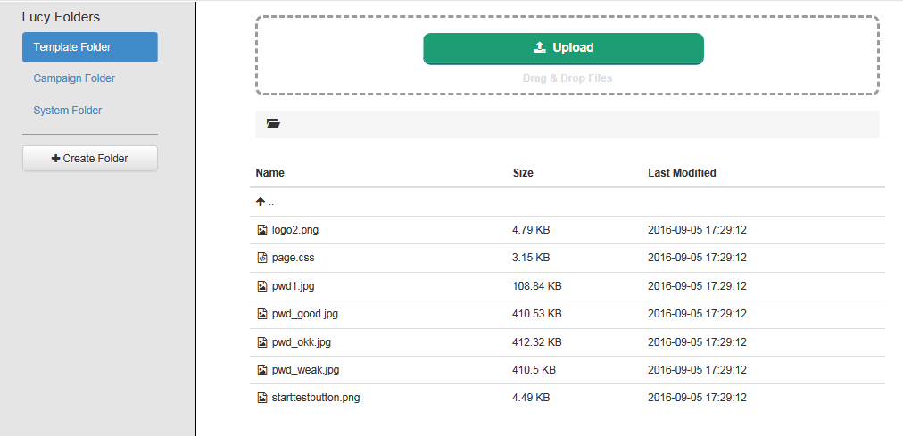Viewport: 903px width, 436px height.
Task: Click the image icon next to pwd_good.jpg
Action: (262, 314)
